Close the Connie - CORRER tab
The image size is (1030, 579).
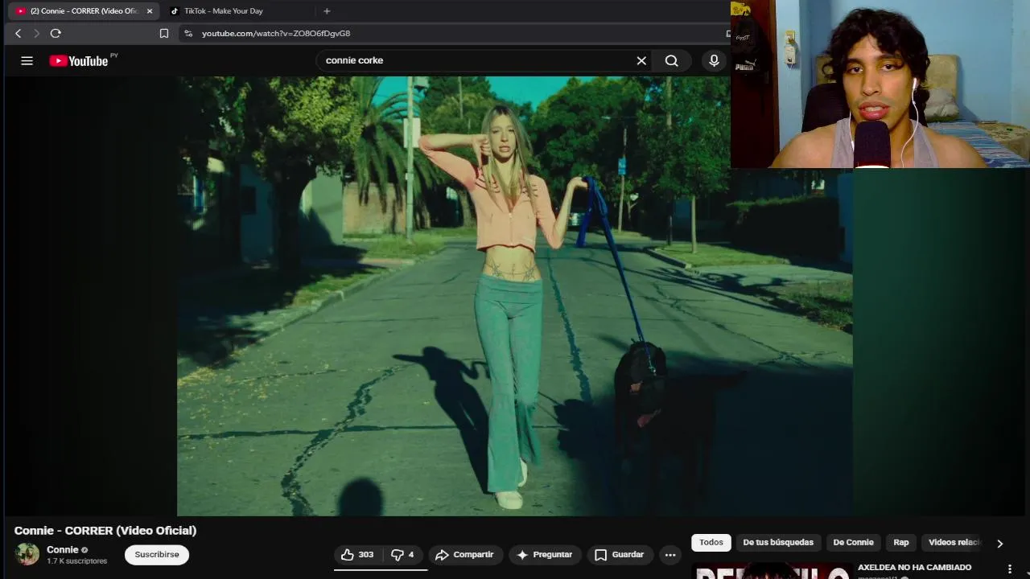[150, 11]
